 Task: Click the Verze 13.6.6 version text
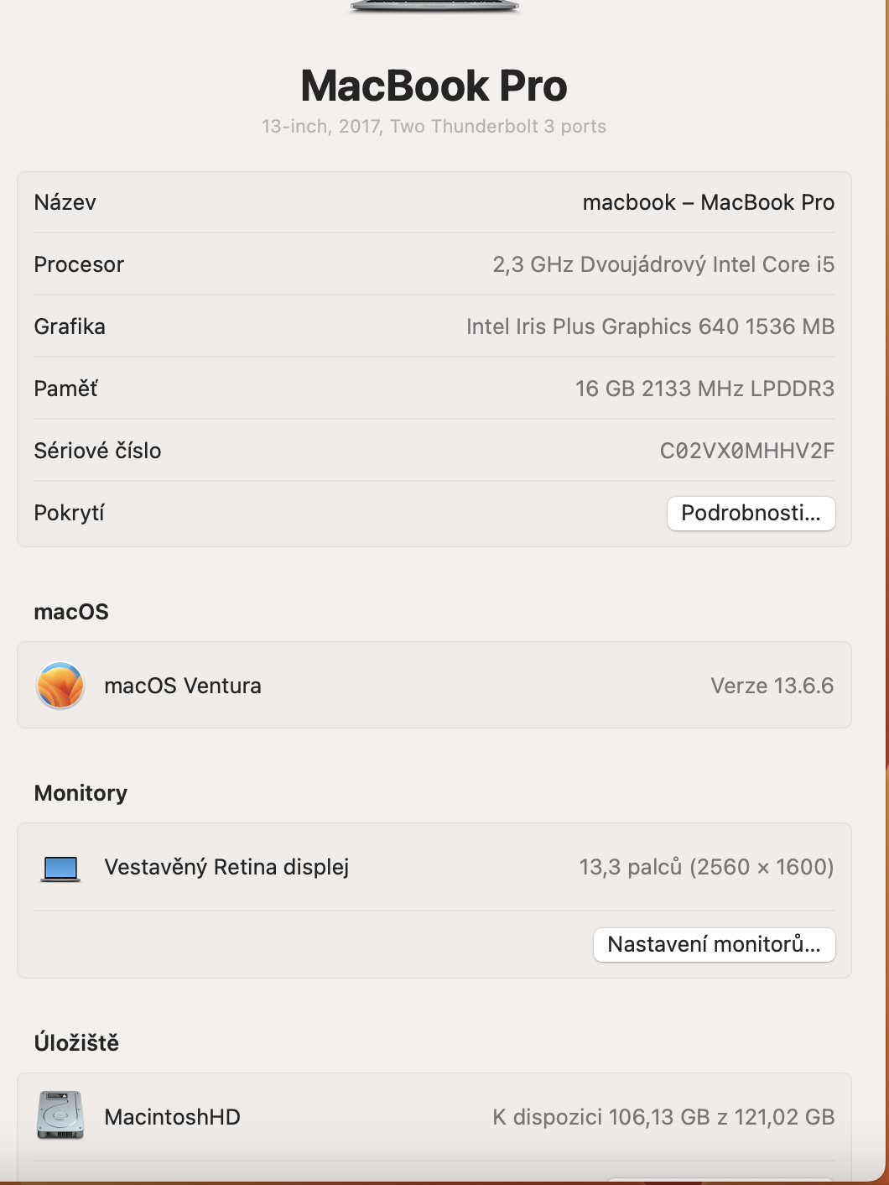[772, 686]
